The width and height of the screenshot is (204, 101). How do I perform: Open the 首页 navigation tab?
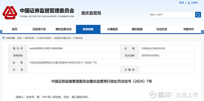15,29
